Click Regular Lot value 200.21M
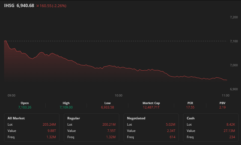Screen dimensions: 241x145 (109, 125)
